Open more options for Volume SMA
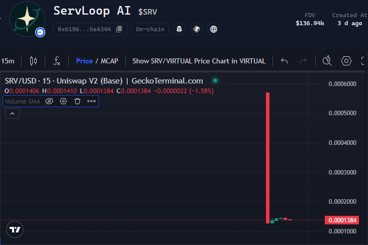Image resolution: width=368 pixels, height=245 pixels. click(91, 101)
